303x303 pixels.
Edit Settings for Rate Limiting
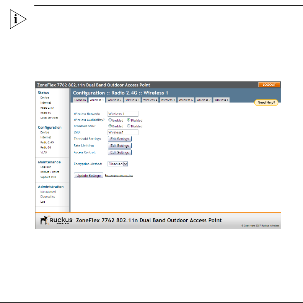coord(120,145)
